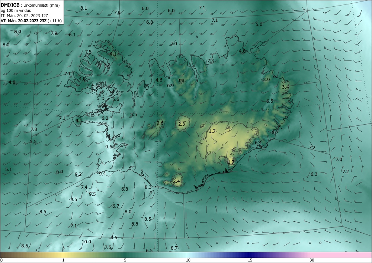
Task: Click the '7.4' value on the map
Action: (x=84, y=187)
